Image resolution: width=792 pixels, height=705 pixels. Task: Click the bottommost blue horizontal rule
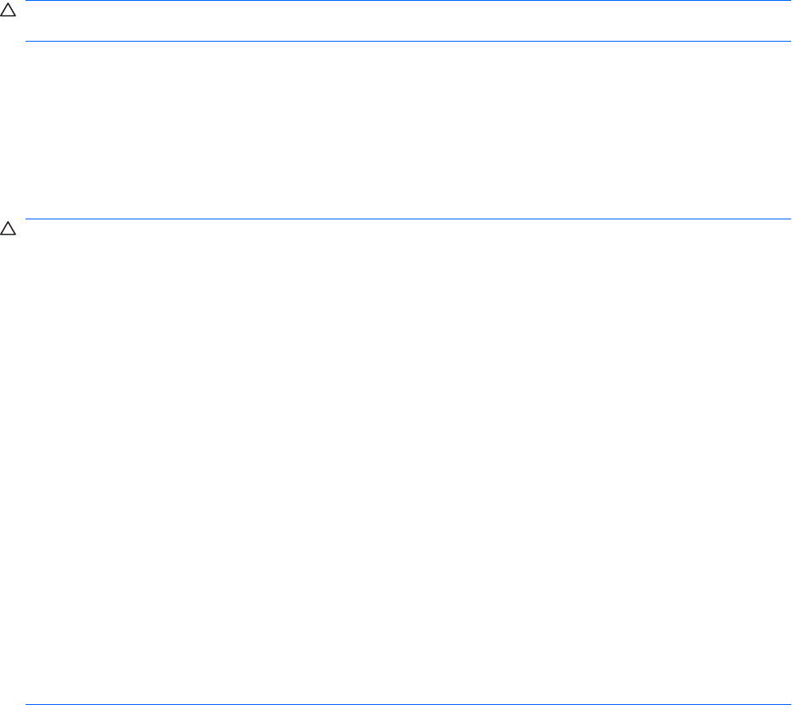[408, 704]
